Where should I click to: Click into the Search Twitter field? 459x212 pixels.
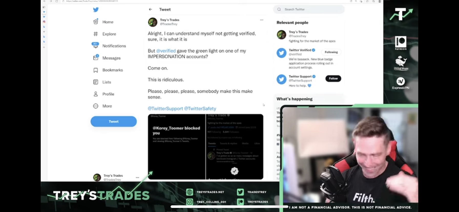coord(309,9)
